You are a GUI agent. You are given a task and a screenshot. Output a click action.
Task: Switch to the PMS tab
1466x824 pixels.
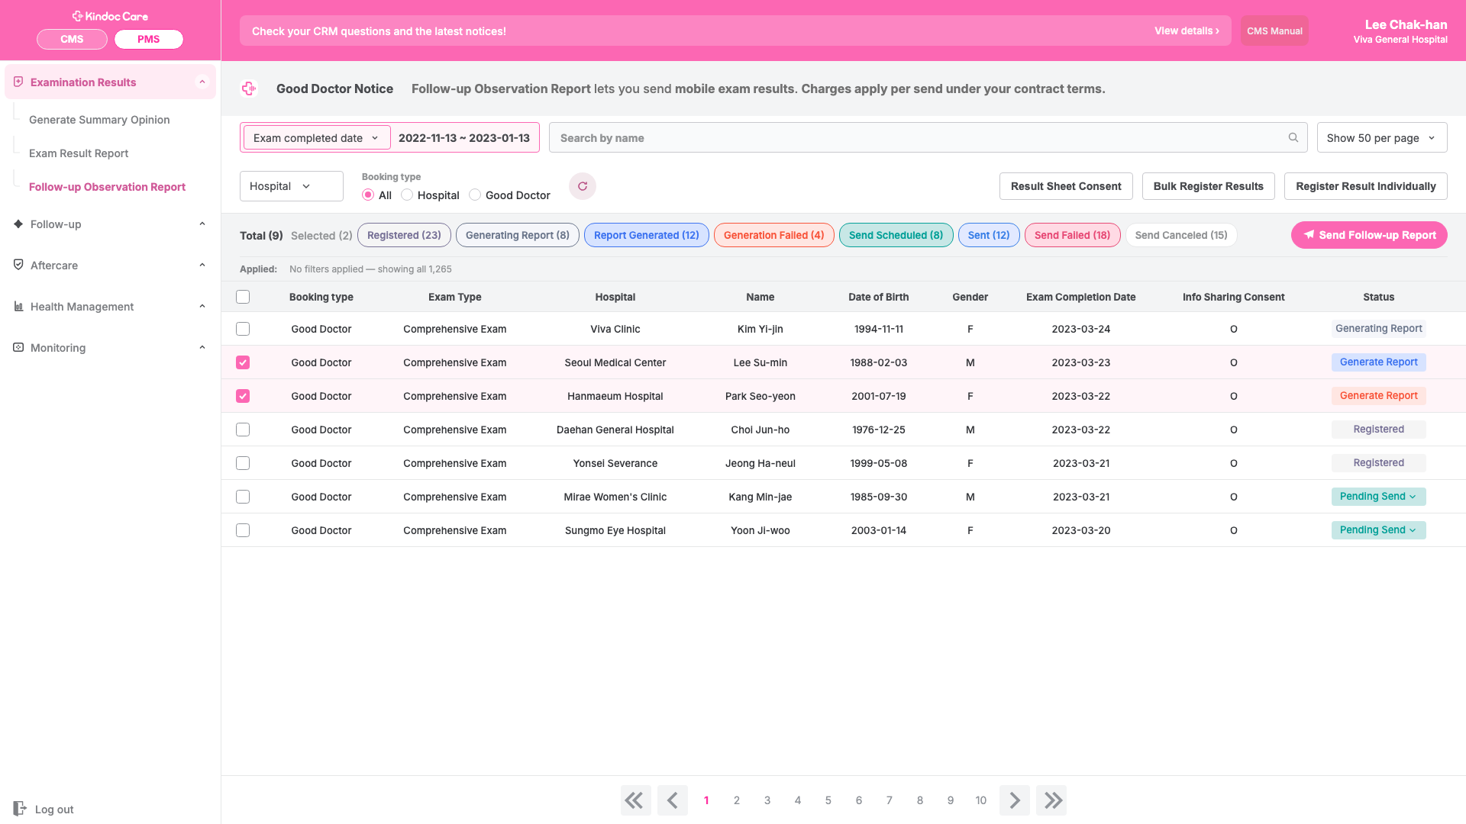coord(149,39)
